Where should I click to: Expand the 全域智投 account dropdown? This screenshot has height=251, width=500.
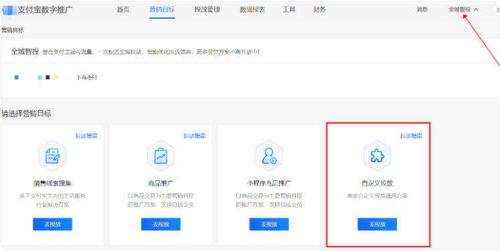coord(463,9)
